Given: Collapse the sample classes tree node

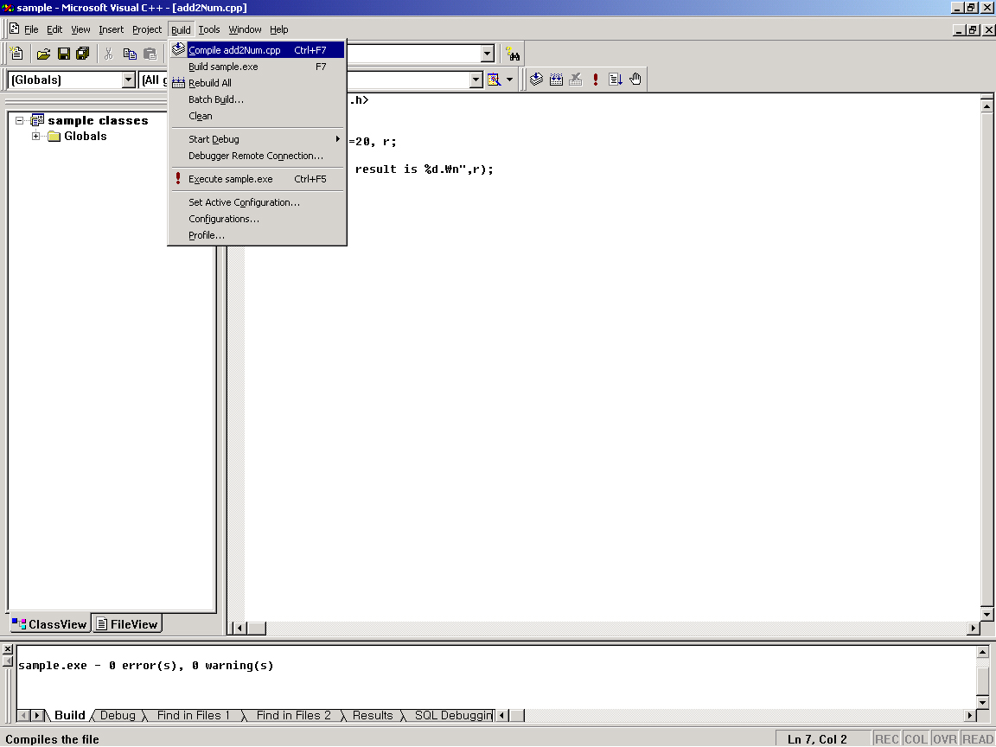Looking at the screenshot, I should point(20,120).
